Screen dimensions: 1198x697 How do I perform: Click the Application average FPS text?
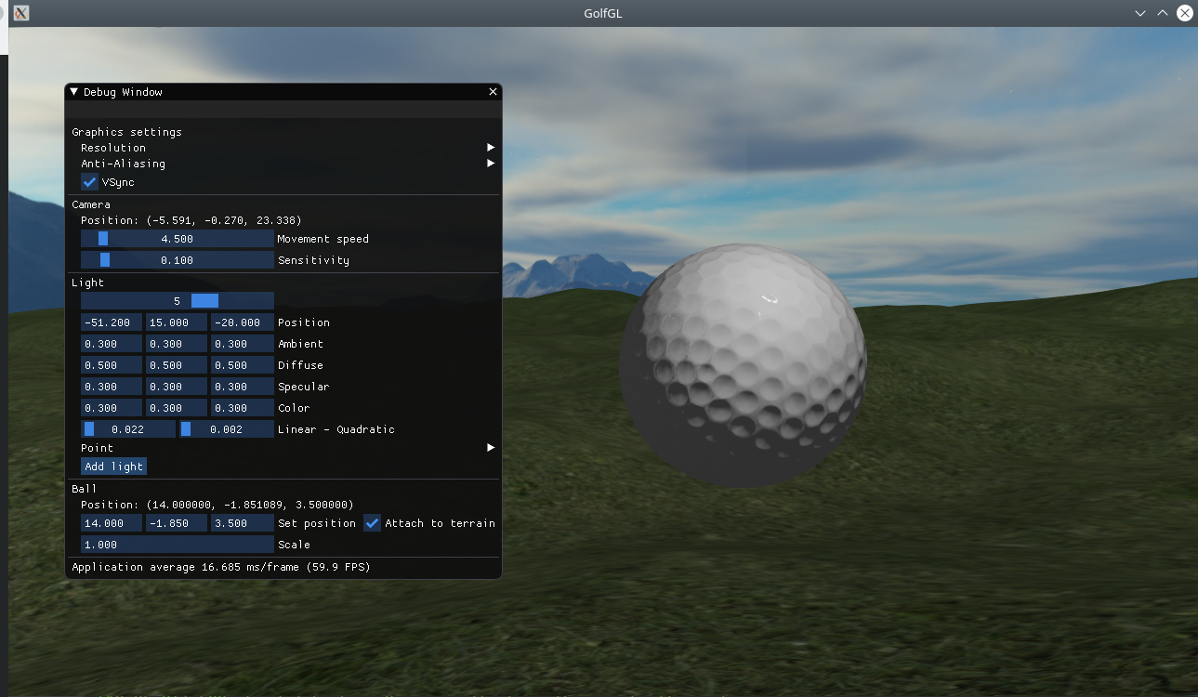(x=221, y=567)
